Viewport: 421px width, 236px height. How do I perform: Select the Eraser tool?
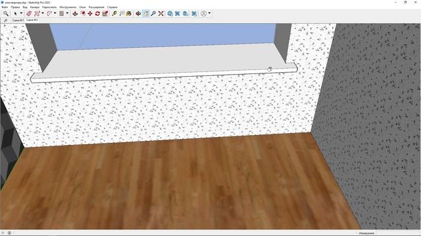(29, 13)
